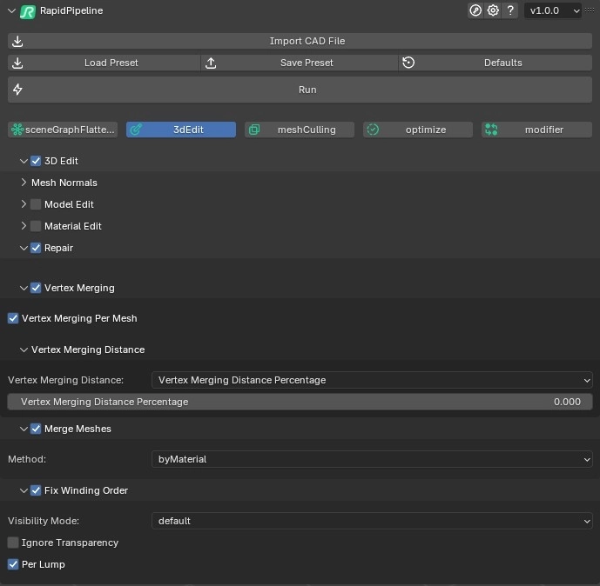
Task: Open settings via the gear icon
Action: pos(493,10)
